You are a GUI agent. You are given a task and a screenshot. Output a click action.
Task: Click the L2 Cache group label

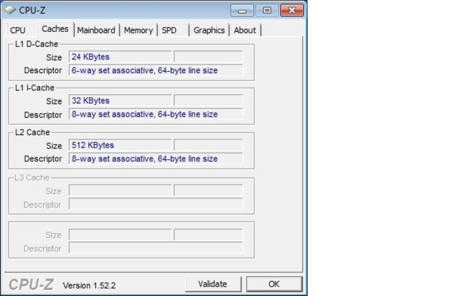point(32,132)
